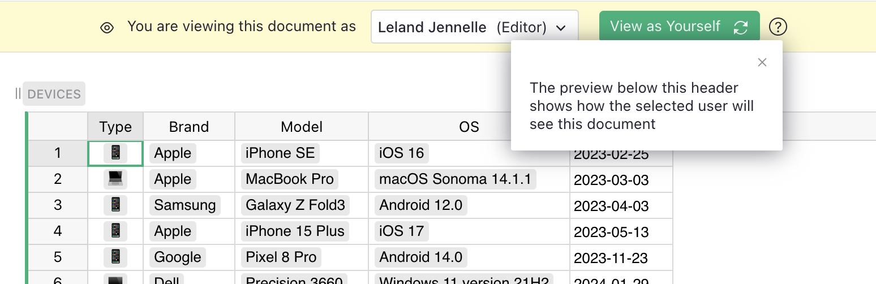Click the View as Yourself button
The width and height of the screenshot is (876, 284).
(679, 27)
